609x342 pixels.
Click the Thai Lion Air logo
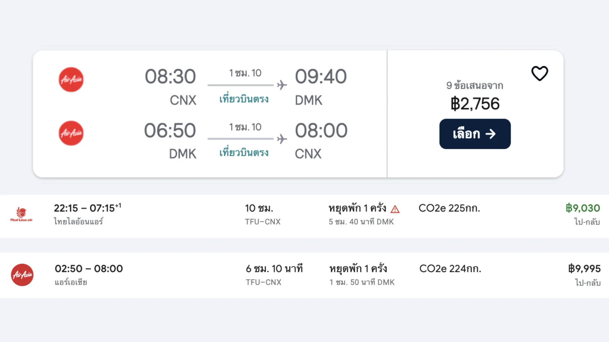[21, 214]
